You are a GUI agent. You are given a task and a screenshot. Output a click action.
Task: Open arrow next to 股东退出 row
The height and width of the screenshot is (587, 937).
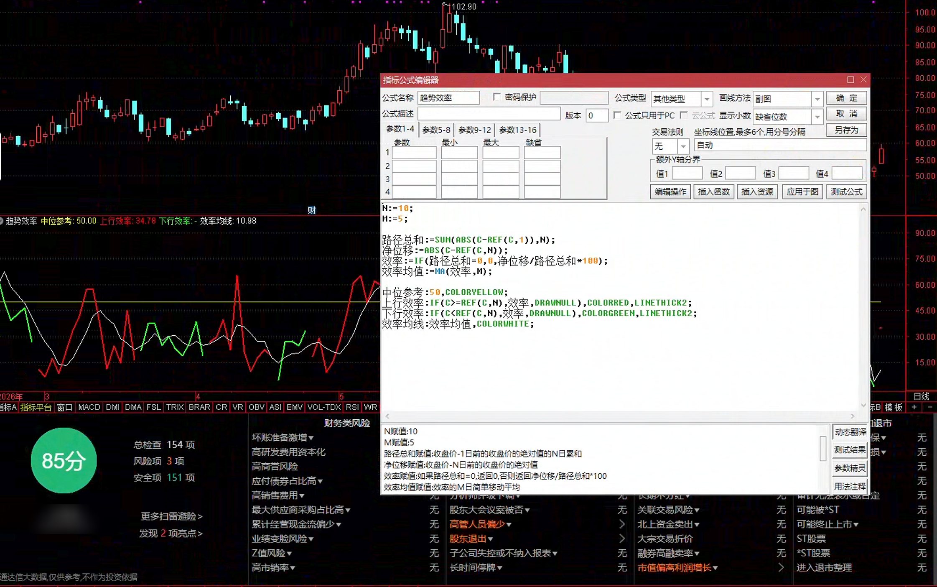click(622, 539)
